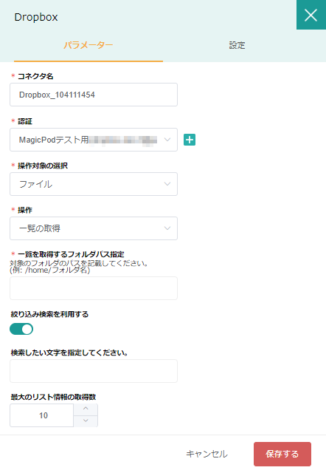The height and width of the screenshot is (473, 326).
Task: Focus the コネクタ名 text field
Action: [x=94, y=95]
